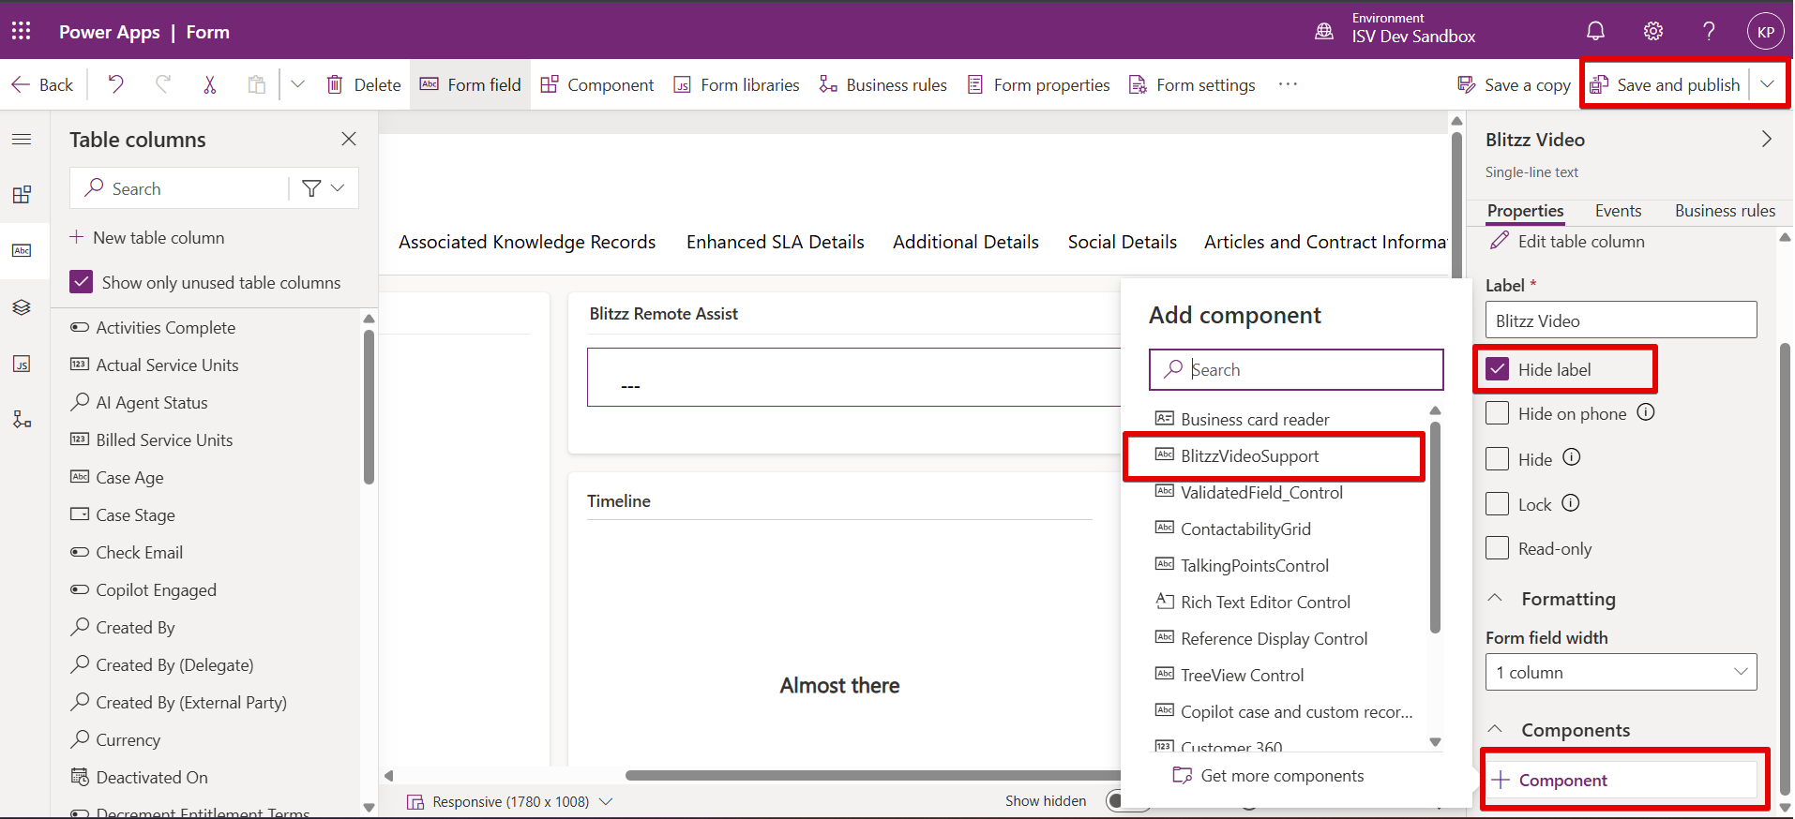This screenshot has width=1795, height=819.
Task: Open the app launcher waffle icon
Action: tap(21, 31)
